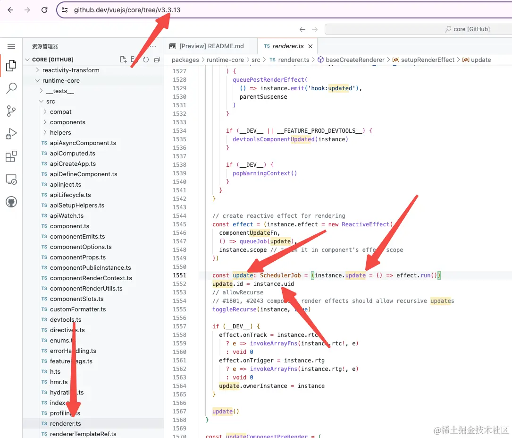
Task: Open the hamburger application menu
Action: coord(11,46)
